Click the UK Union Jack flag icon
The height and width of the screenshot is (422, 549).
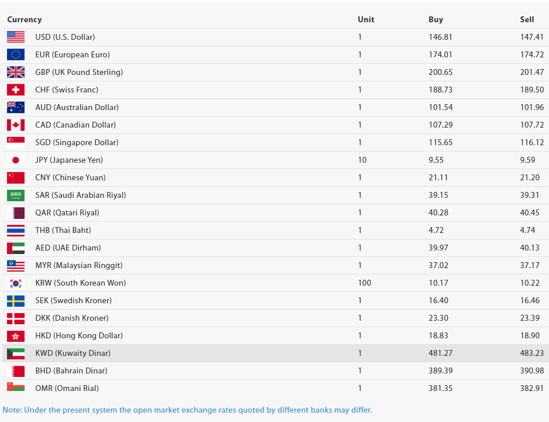(x=16, y=72)
